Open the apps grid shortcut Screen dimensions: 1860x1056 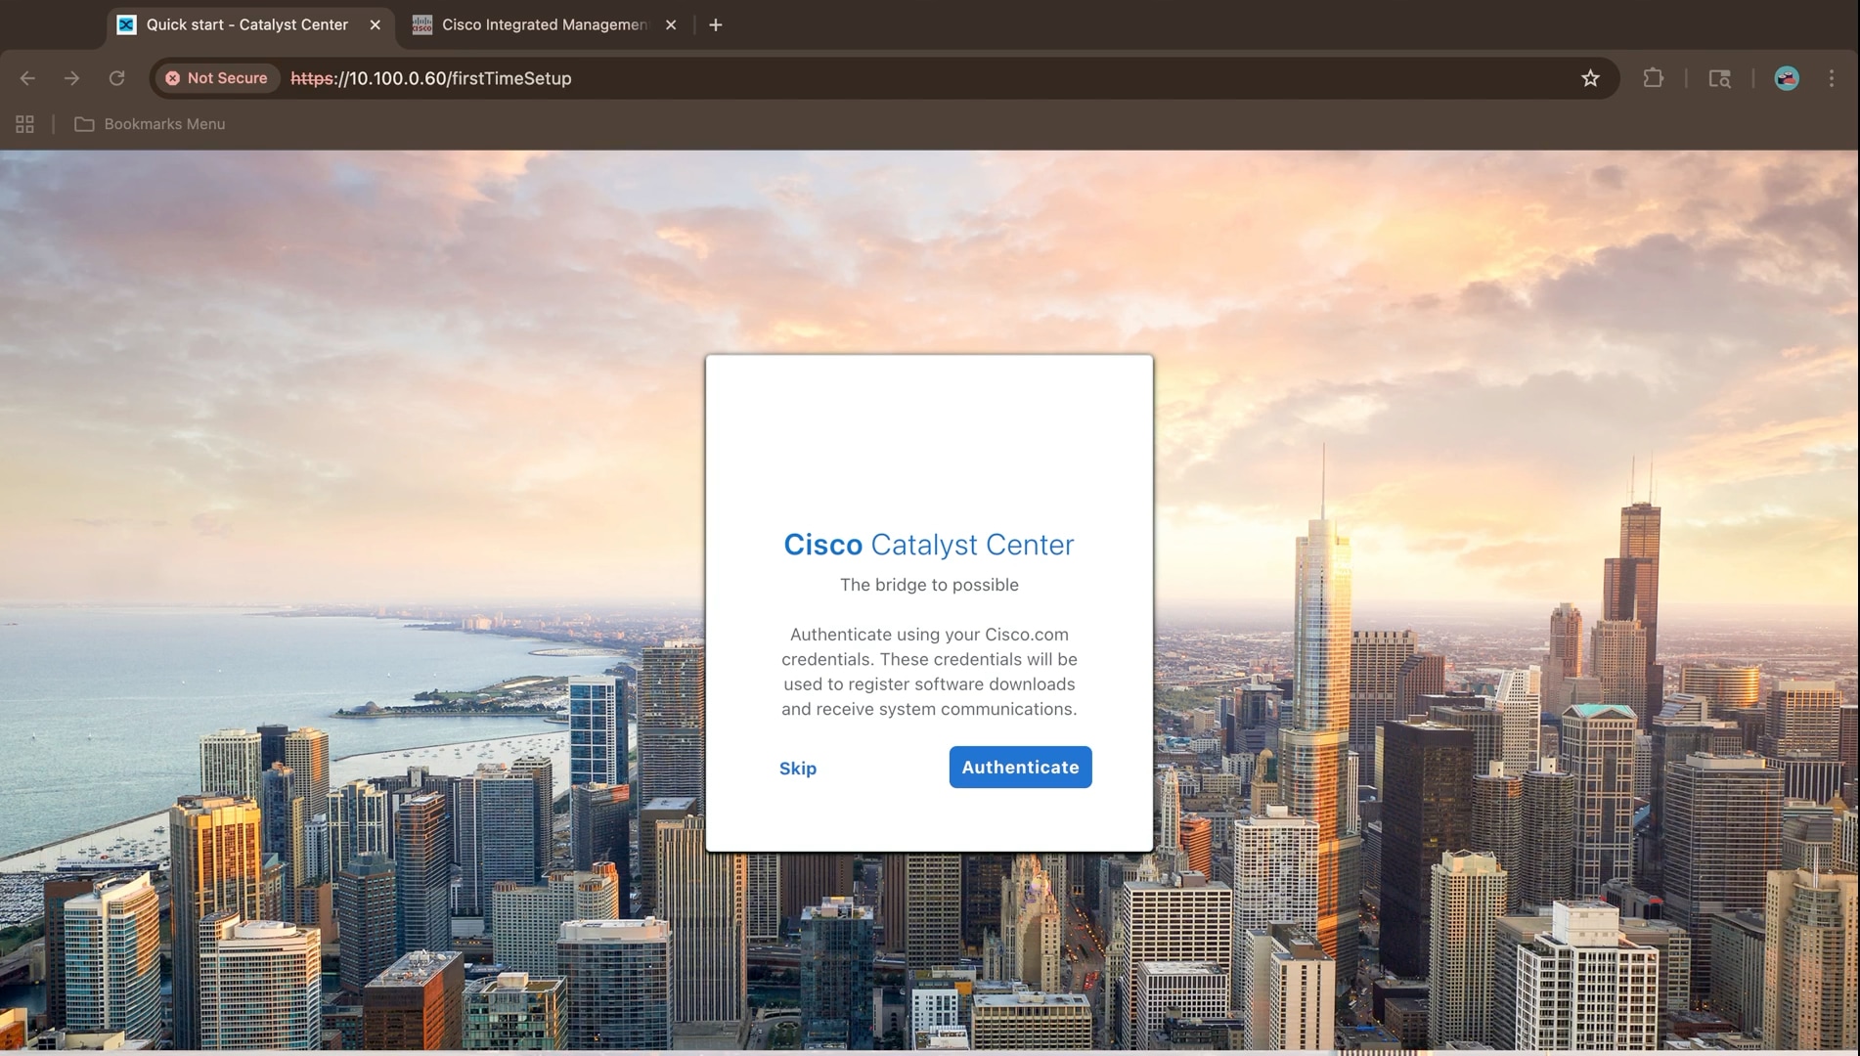click(x=24, y=124)
